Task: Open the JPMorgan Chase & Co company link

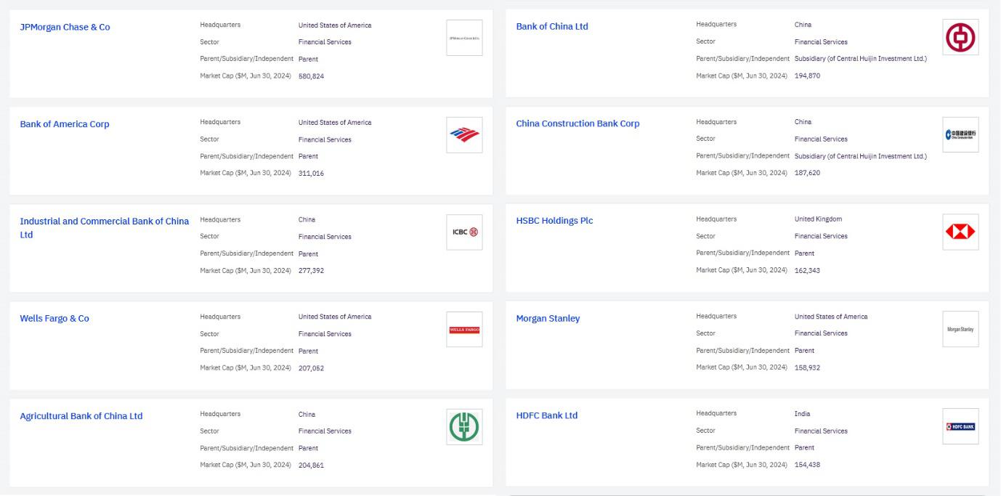Action: pos(65,27)
